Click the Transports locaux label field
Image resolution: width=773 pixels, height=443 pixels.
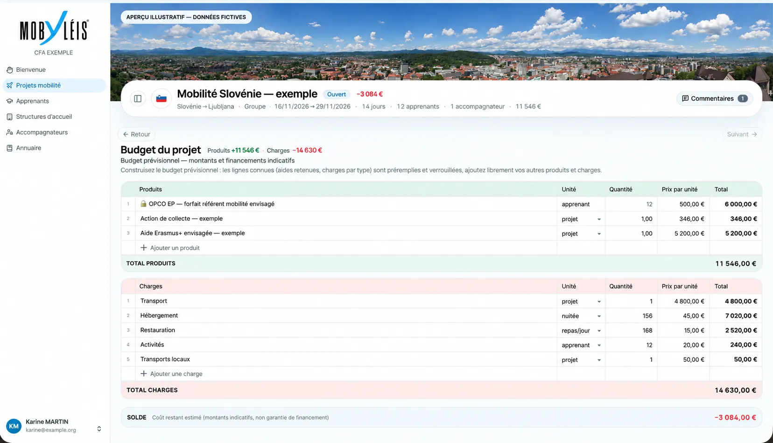346,360
